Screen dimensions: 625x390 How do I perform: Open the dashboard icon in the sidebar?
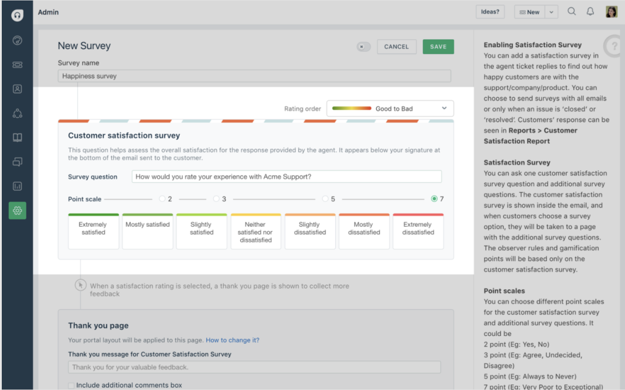point(17,41)
